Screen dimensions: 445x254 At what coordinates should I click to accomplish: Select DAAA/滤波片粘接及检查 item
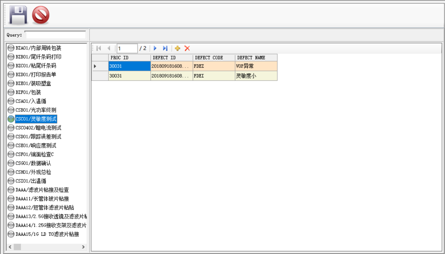point(42,190)
